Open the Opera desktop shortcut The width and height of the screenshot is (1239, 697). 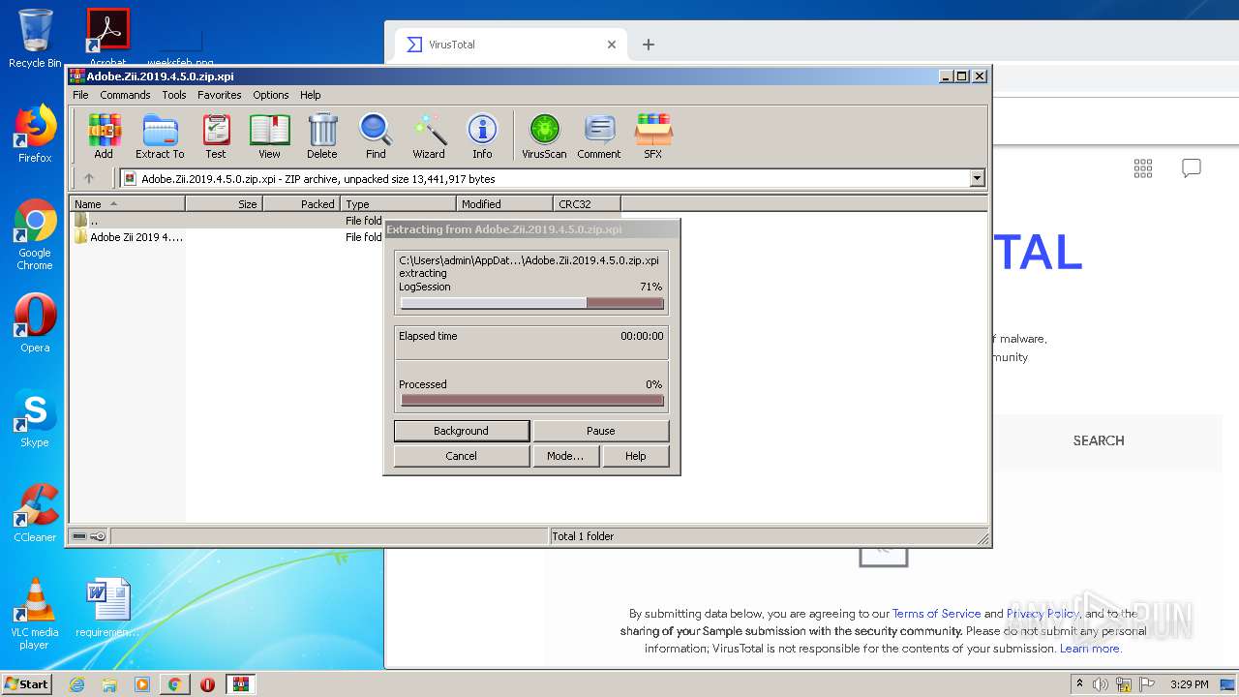tap(35, 322)
